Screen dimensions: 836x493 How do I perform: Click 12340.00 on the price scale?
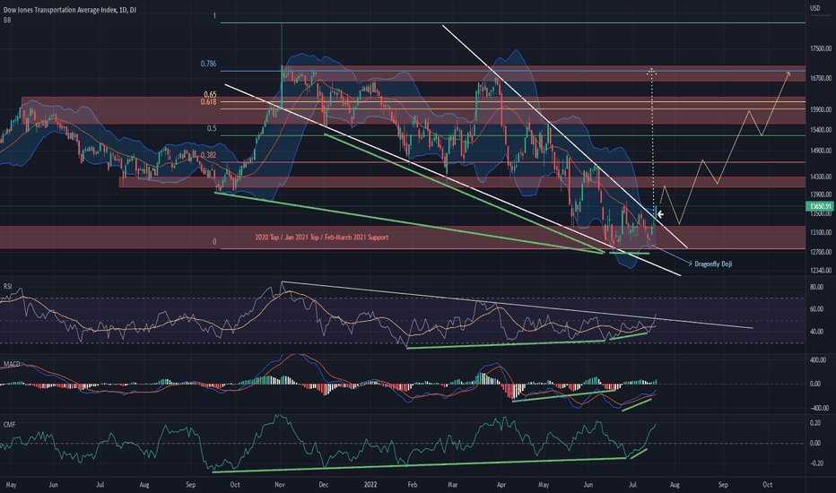[x=821, y=270]
